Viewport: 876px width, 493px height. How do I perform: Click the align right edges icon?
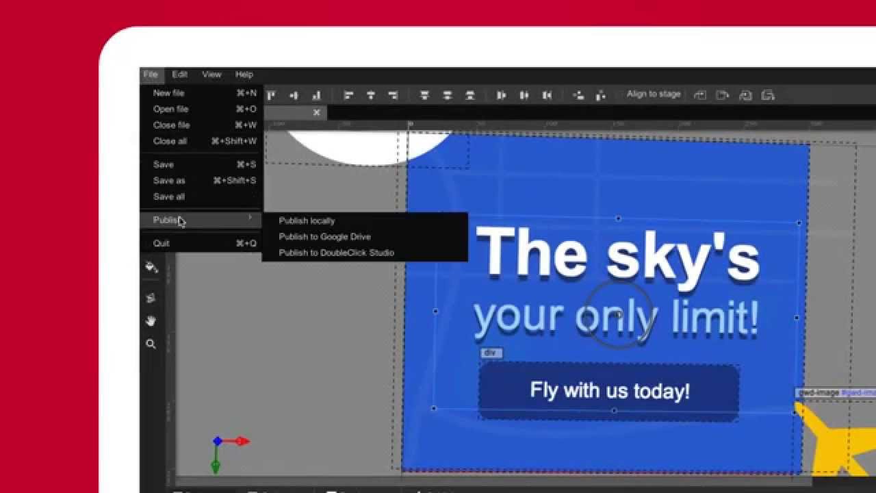coord(393,95)
